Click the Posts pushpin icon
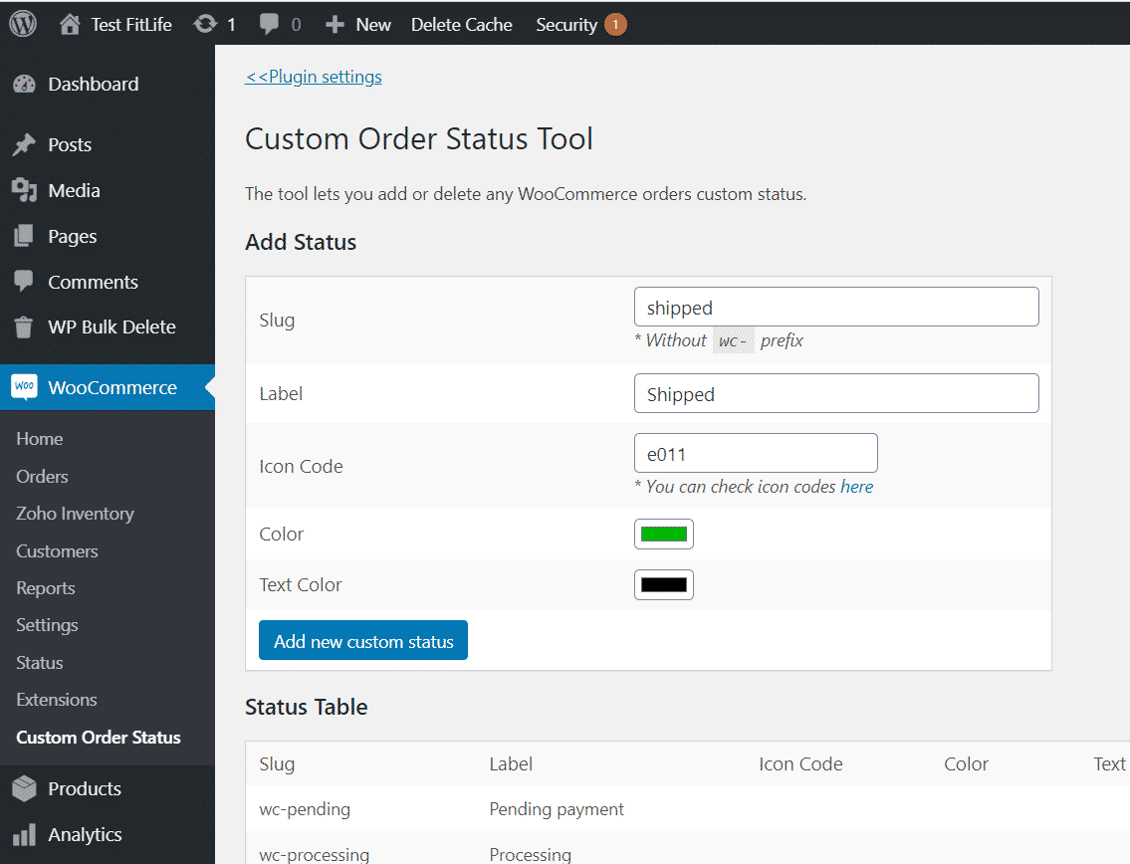The height and width of the screenshot is (864, 1130). [x=24, y=145]
